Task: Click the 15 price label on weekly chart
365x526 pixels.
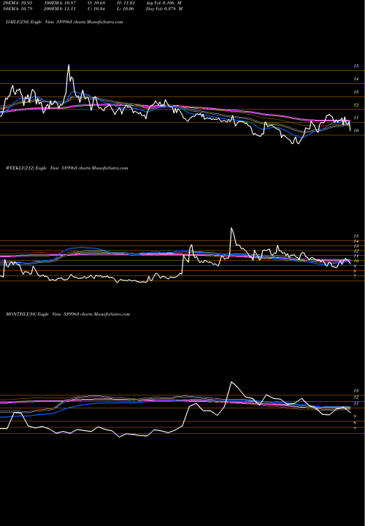Action: click(x=356, y=236)
